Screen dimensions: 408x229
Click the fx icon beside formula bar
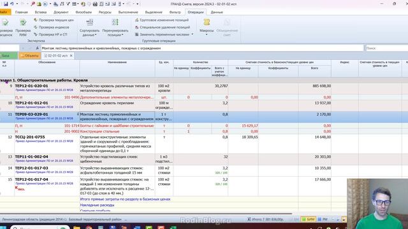click(x=37, y=48)
